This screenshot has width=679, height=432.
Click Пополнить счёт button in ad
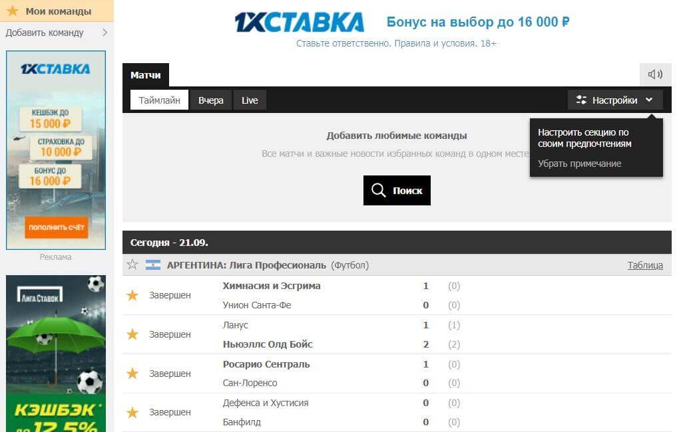pyautogui.click(x=57, y=227)
